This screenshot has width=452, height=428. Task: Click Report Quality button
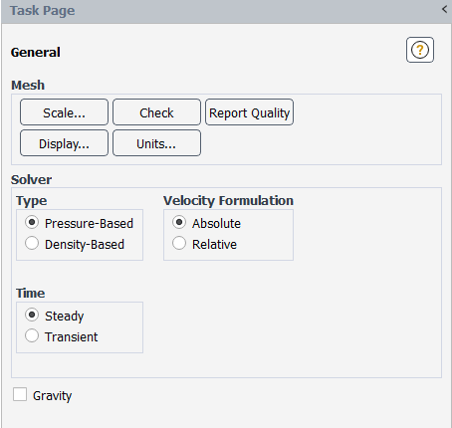249,112
